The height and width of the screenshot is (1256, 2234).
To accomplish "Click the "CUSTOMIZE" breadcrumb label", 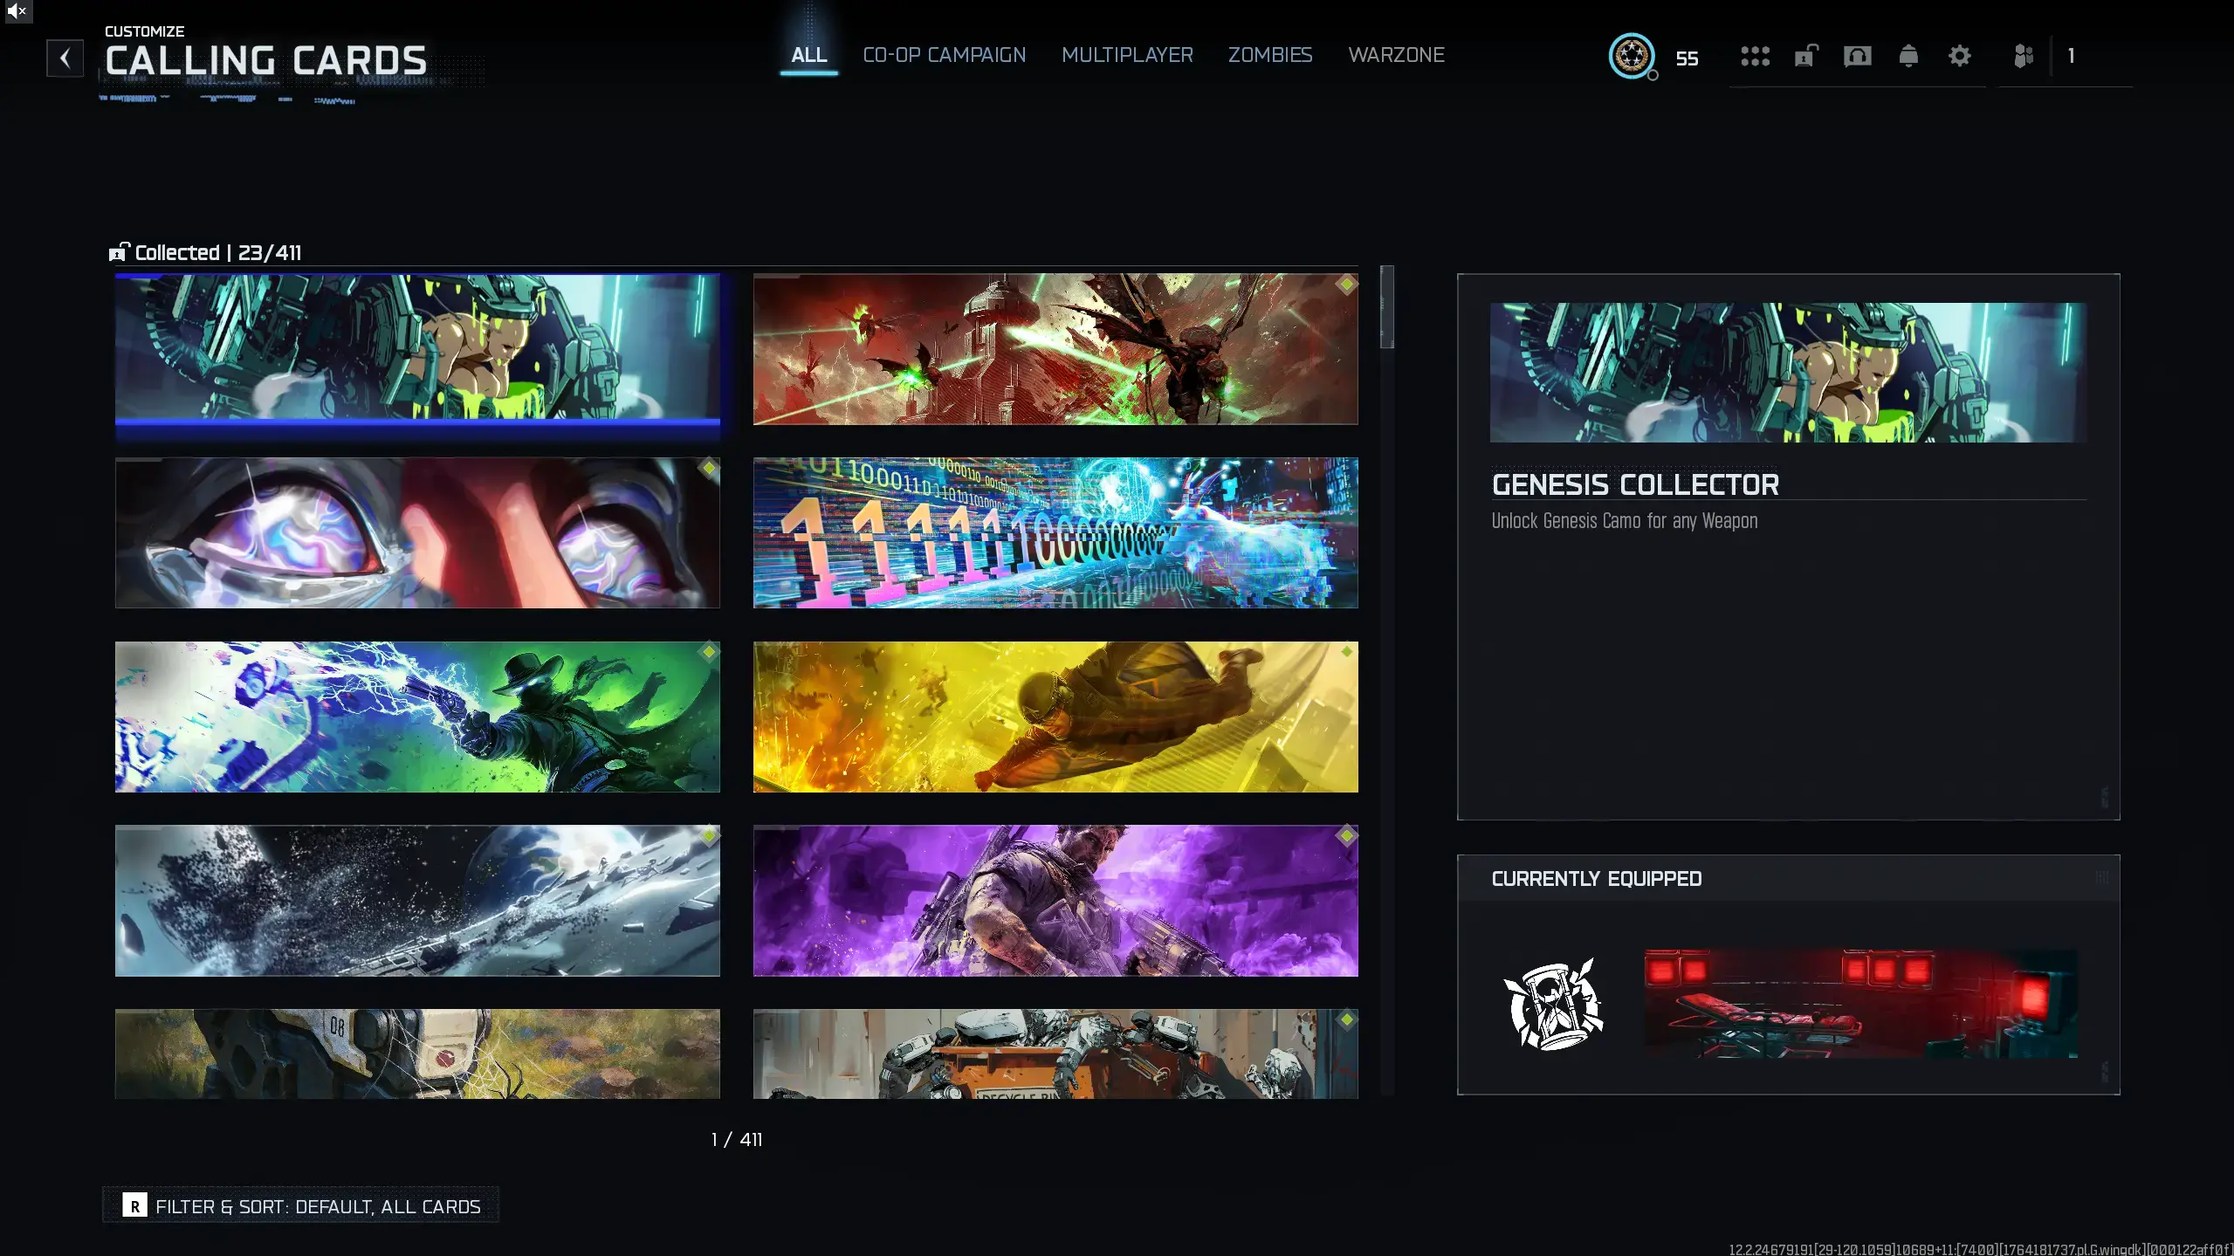I will coord(145,31).
